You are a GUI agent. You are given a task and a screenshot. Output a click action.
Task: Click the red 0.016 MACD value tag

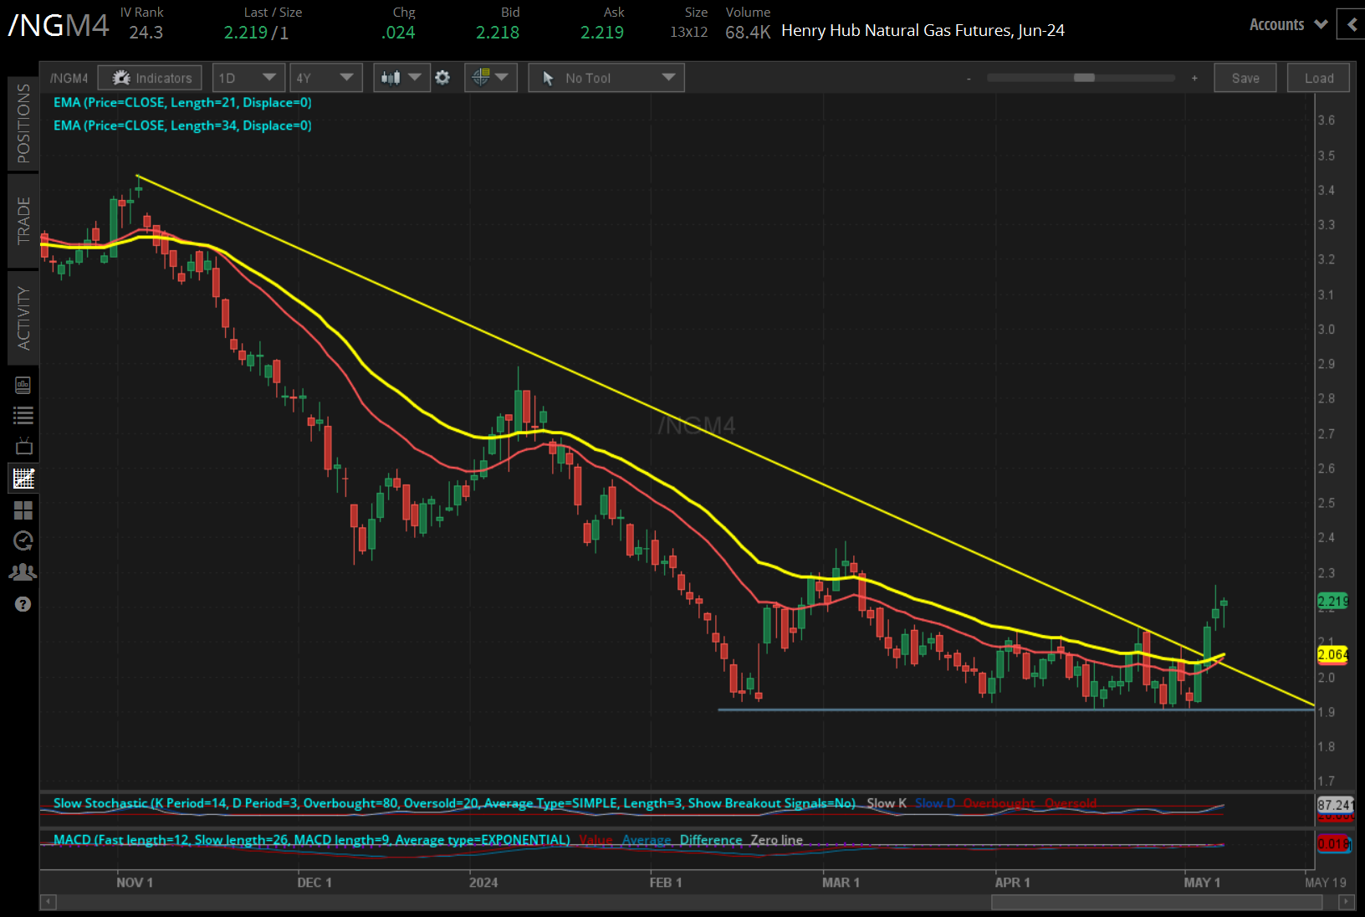[1334, 843]
